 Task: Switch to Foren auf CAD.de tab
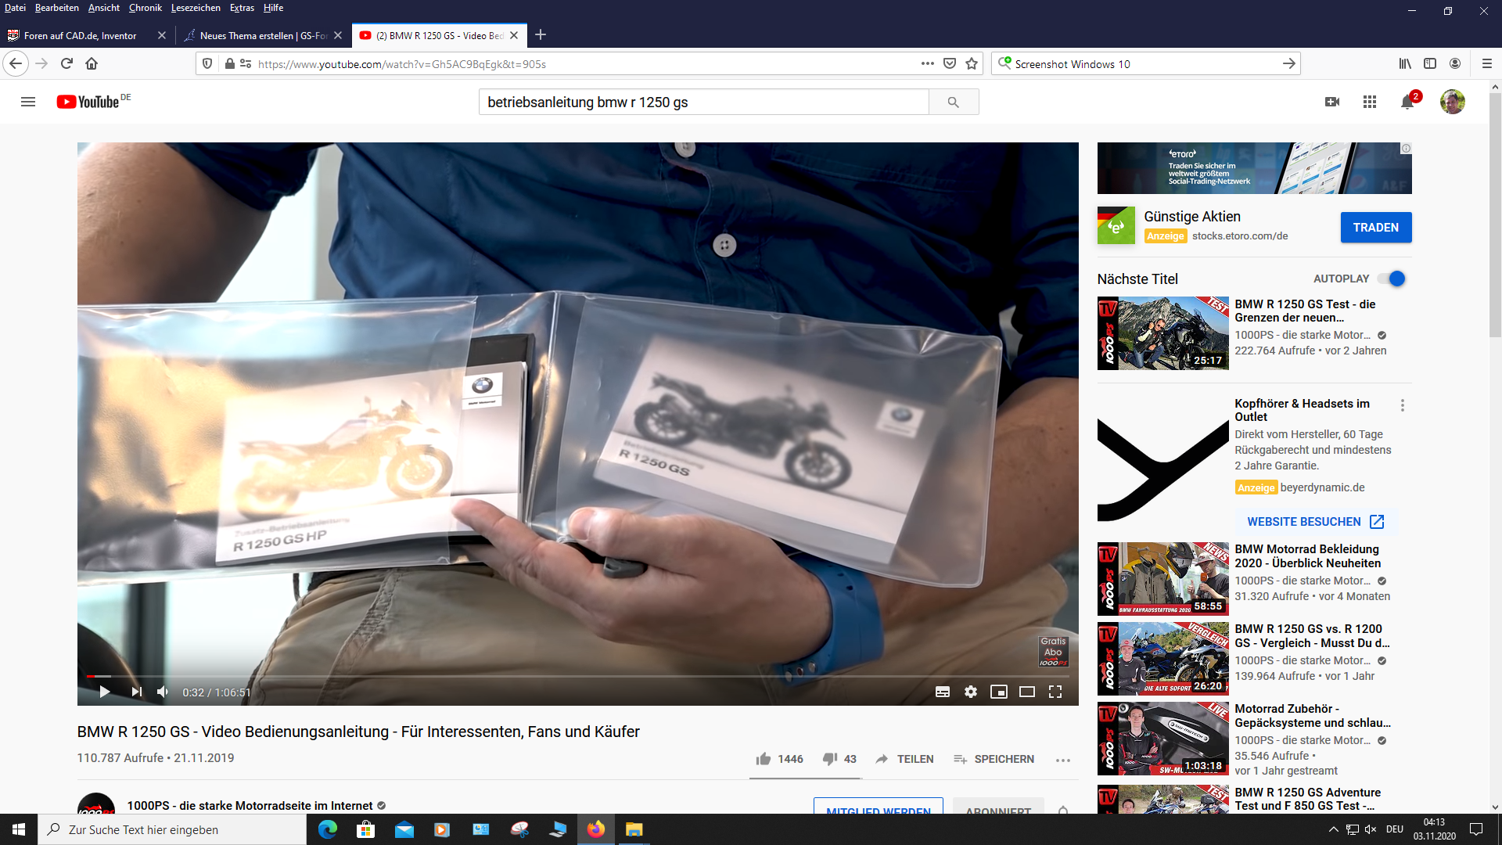coord(80,35)
